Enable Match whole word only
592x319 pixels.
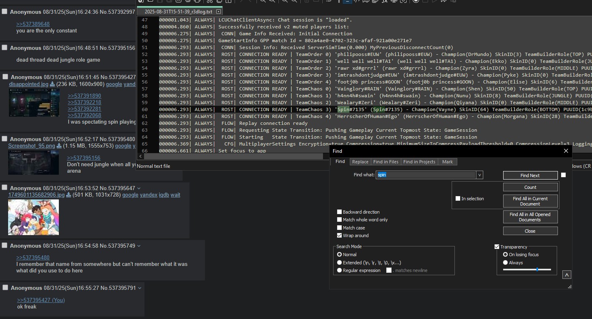point(339,220)
